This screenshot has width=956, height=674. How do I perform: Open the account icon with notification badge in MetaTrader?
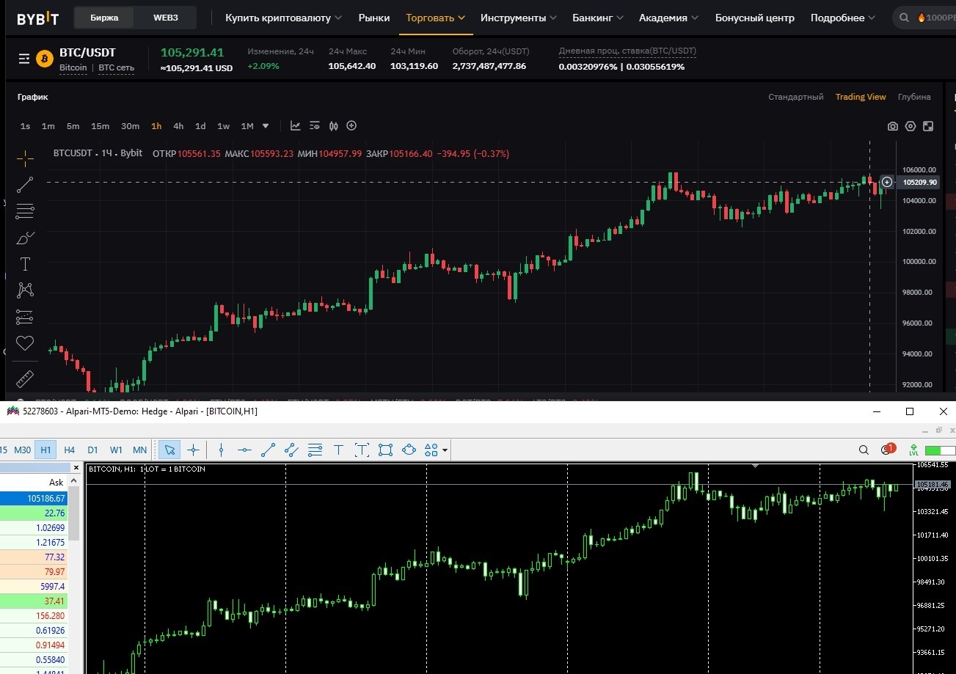point(888,449)
